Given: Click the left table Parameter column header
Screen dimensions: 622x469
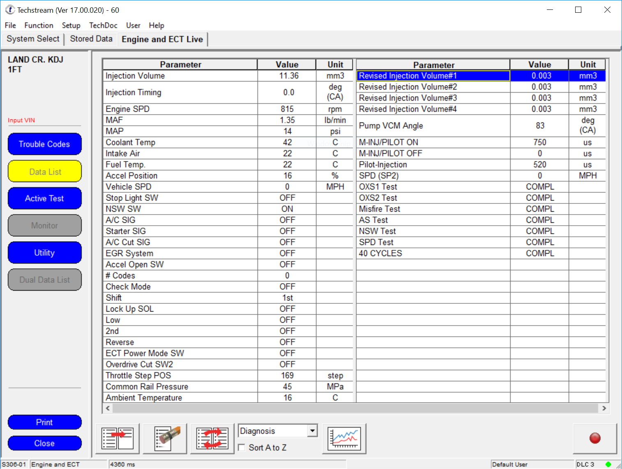Looking at the screenshot, I should pos(180,65).
